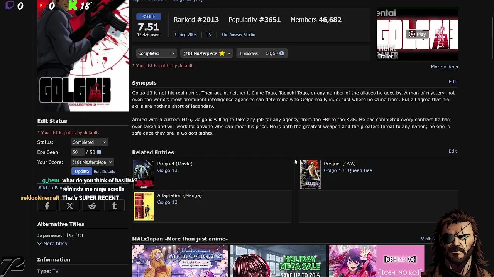The height and width of the screenshot is (277, 494).
Task: Open sidebar Status dropdown showing Completed
Action: click(x=89, y=142)
